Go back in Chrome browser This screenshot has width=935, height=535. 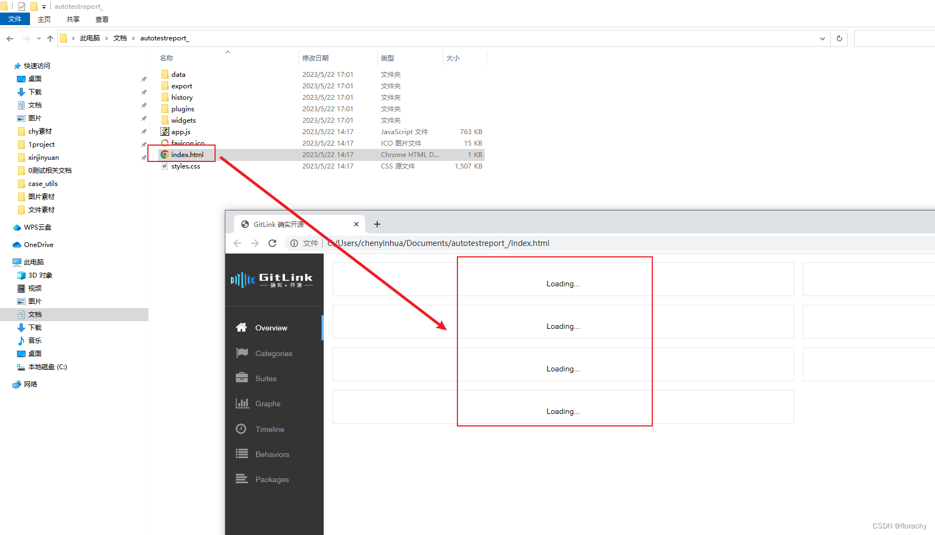coord(237,243)
